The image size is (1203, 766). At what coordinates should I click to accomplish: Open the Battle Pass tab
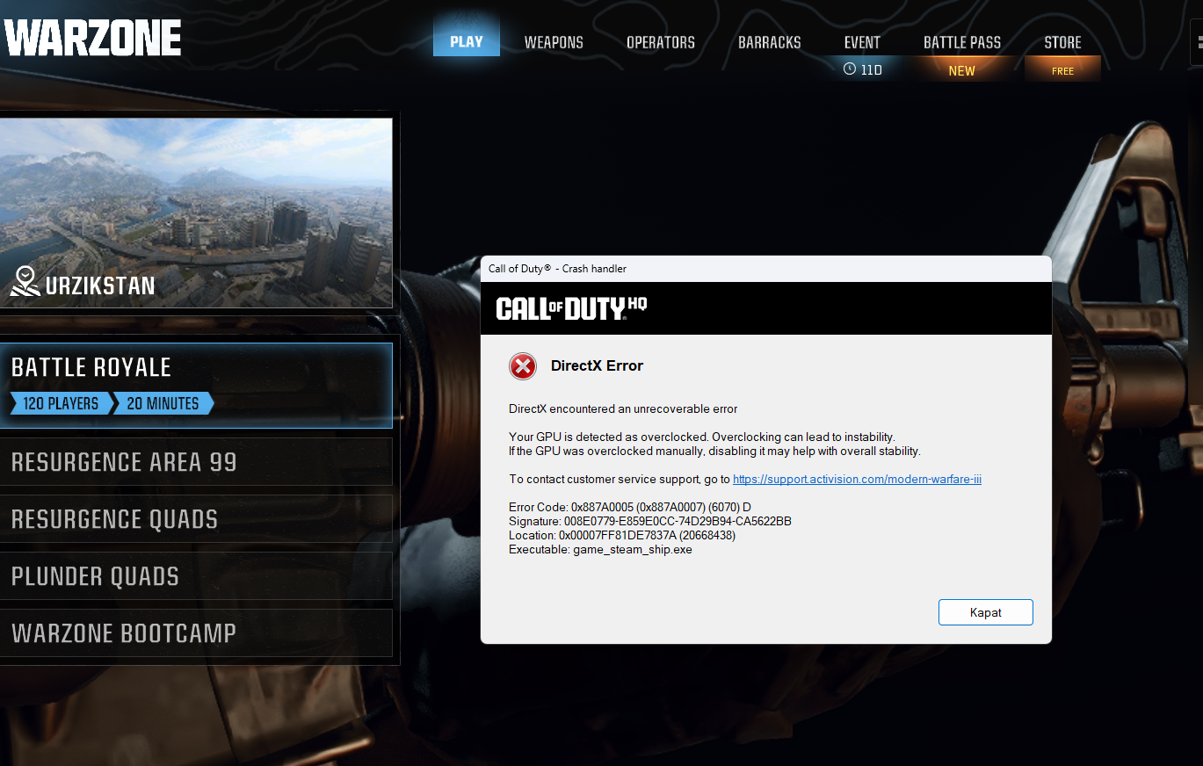coord(962,42)
